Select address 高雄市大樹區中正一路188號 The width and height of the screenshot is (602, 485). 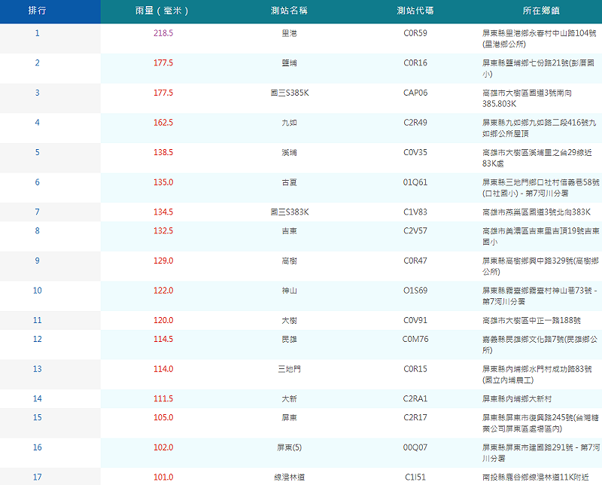pyautogui.click(x=532, y=321)
